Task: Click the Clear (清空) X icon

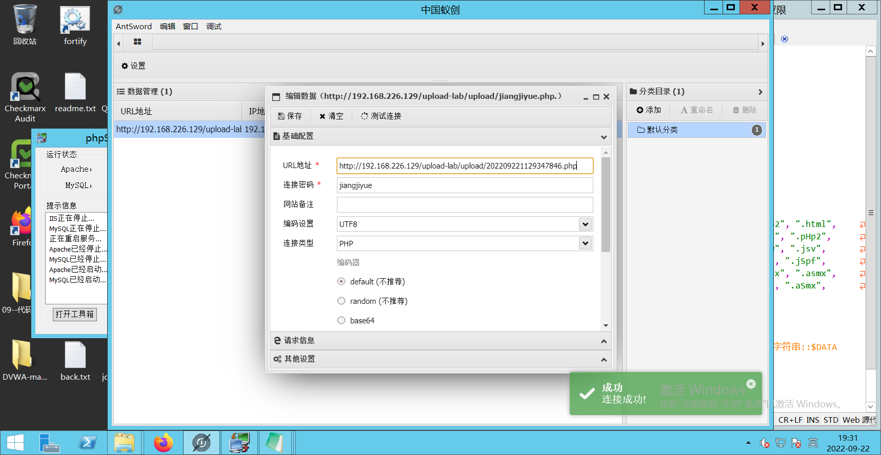Action: [x=323, y=116]
